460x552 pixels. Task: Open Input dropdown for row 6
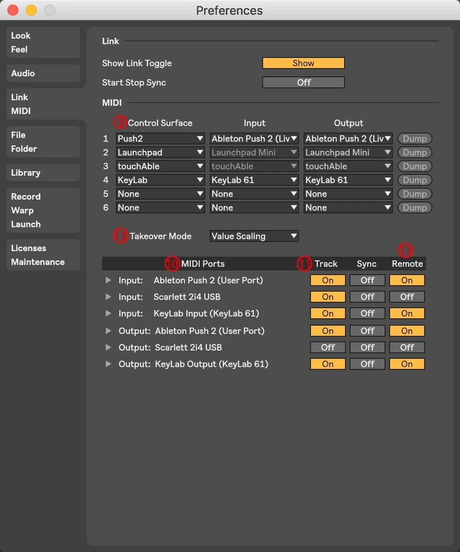pos(254,207)
